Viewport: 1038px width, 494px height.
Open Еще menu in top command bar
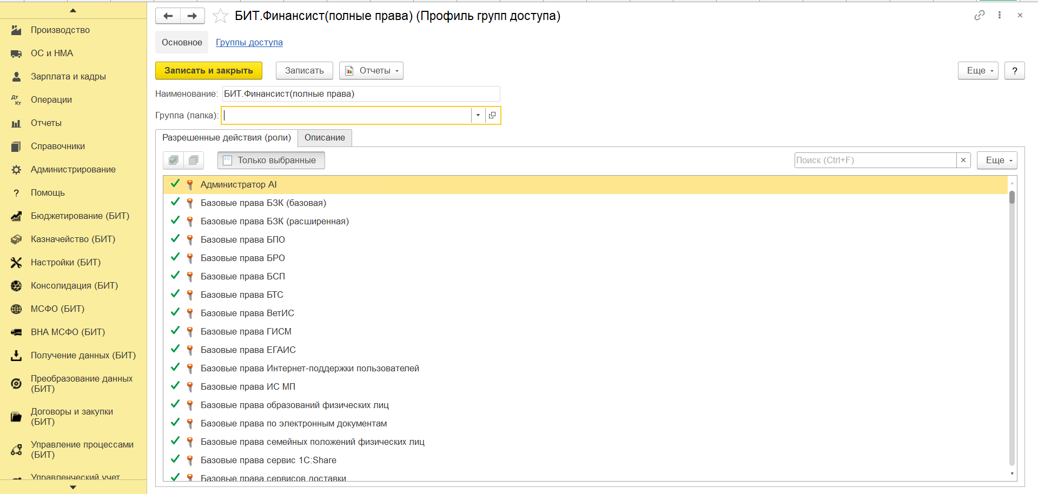978,71
